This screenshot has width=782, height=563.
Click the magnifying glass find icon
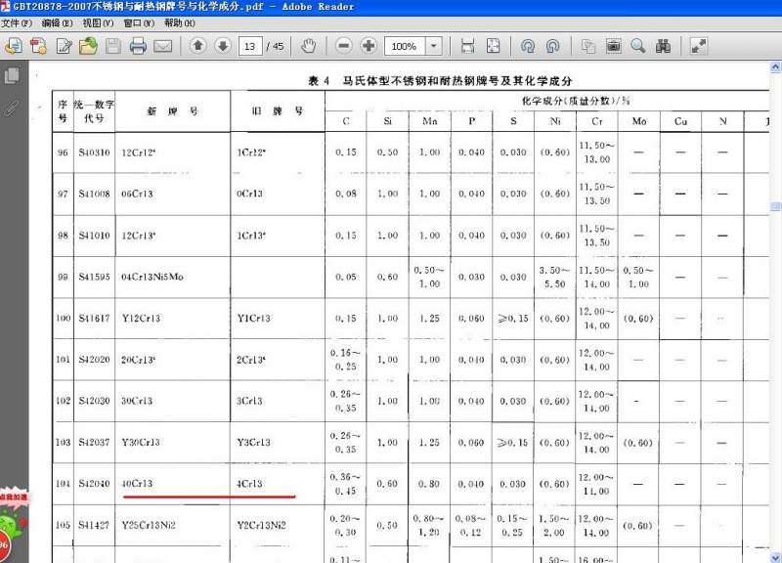pos(638,46)
